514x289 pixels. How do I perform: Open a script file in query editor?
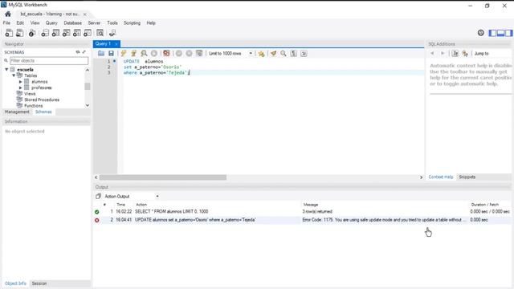(x=101, y=54)
